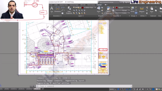Viewport: 162px width, 91px height.
Task: Open Properties panel dialog launcher arrow
Action: coord(129,16)
